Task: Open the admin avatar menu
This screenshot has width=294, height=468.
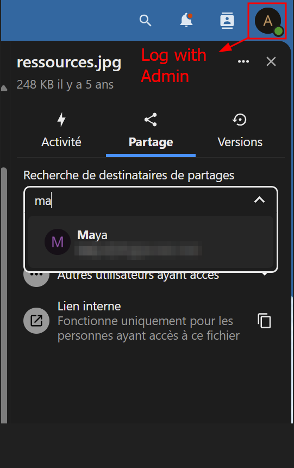Action: click(x=268, y=21)
